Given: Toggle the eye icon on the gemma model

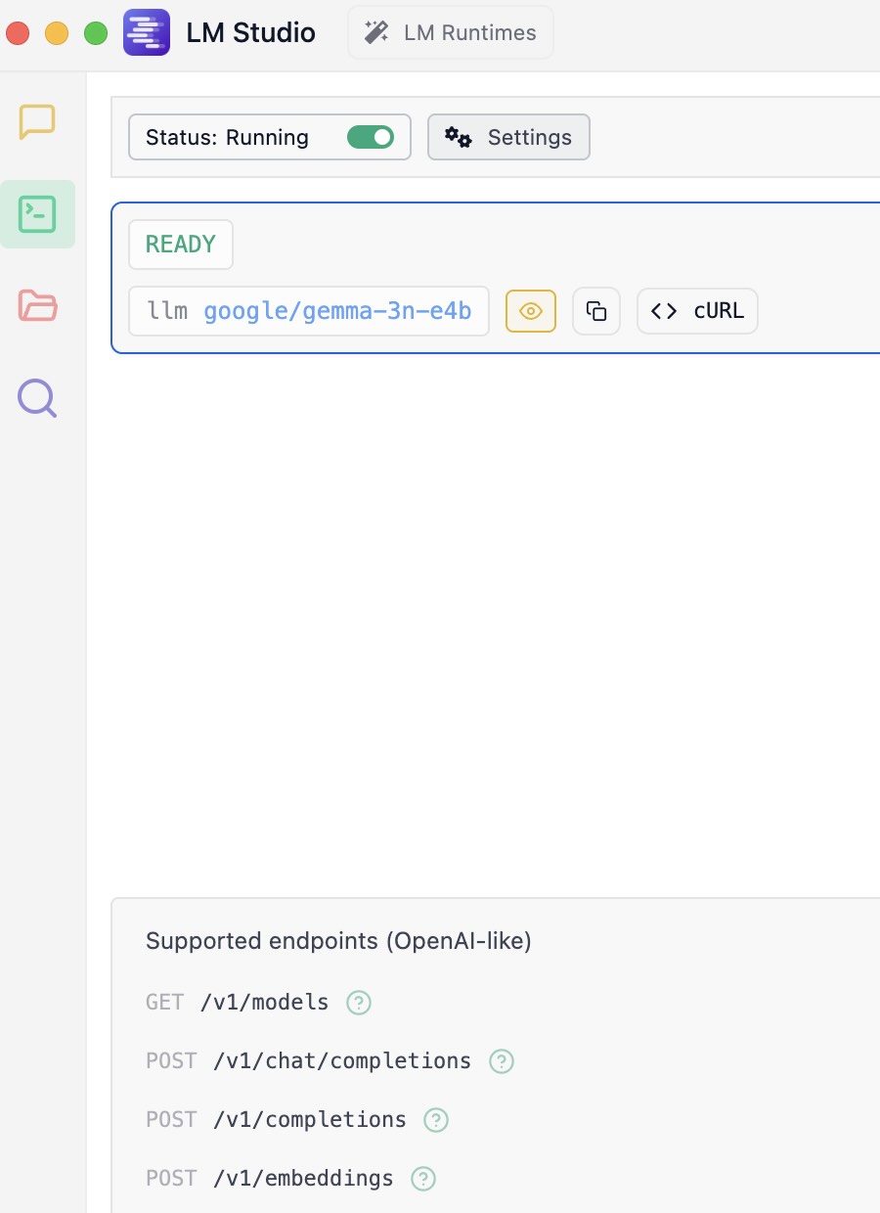Looking at the screenshot, I should [x=530, y=310].
